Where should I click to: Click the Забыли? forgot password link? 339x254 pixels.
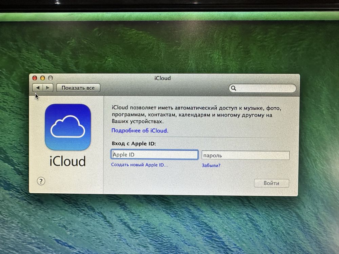(x=211, y=166)
